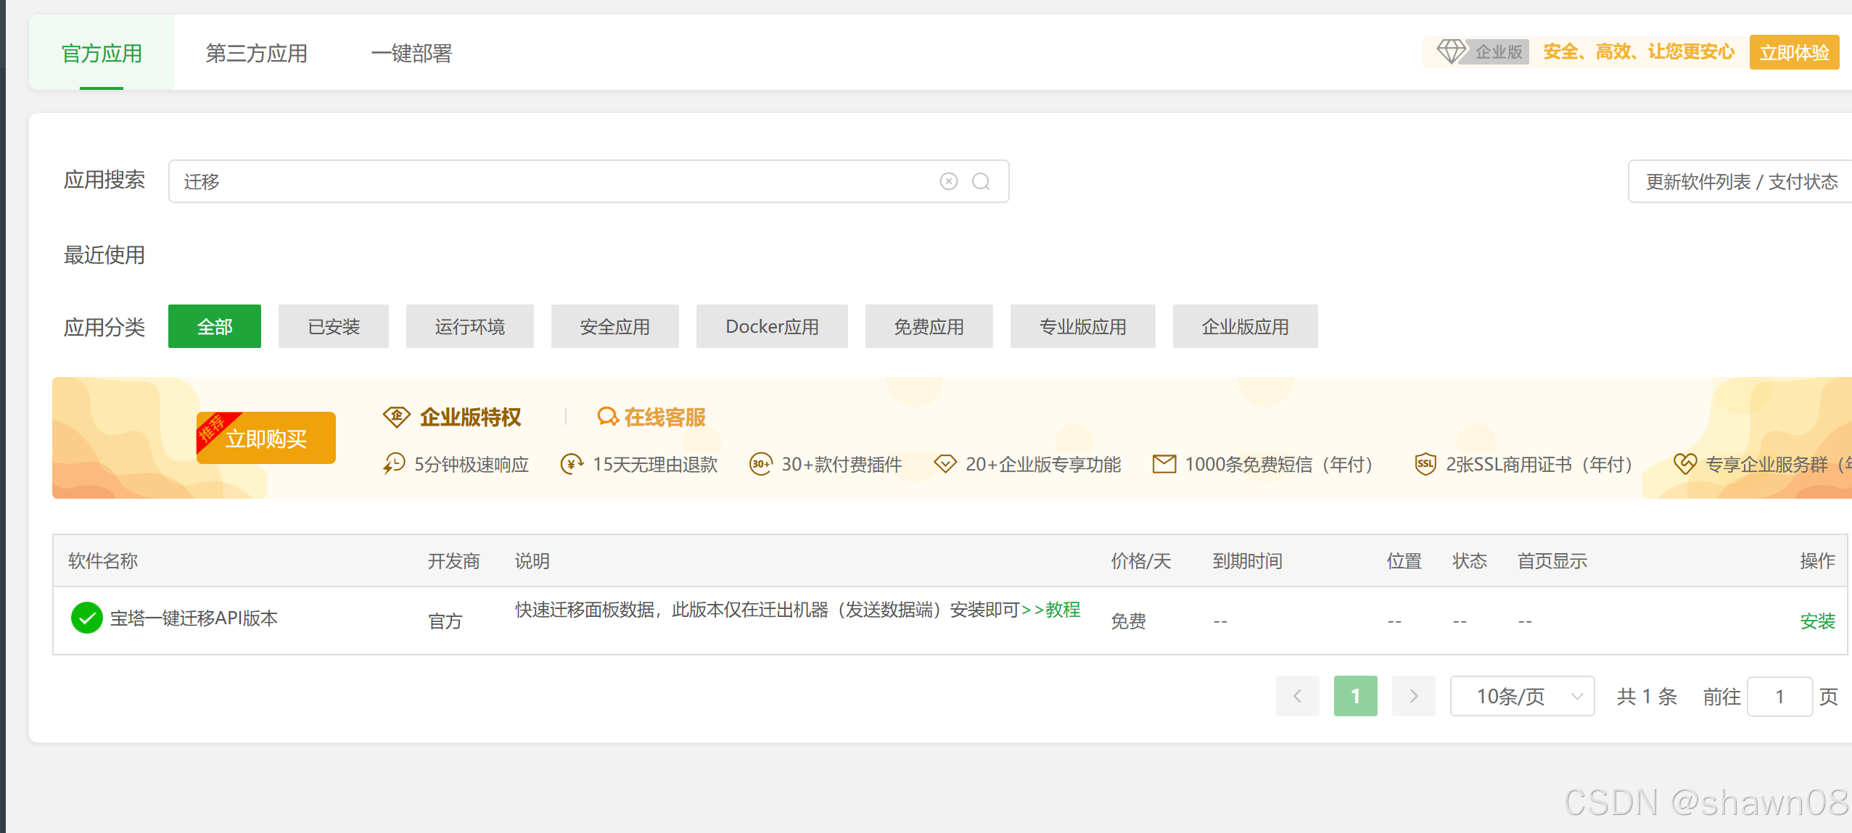The height and width of the screenshot is (833, 1852).
Task: Click the 30+ paid plugins icon
Action: tap(760, 464)
